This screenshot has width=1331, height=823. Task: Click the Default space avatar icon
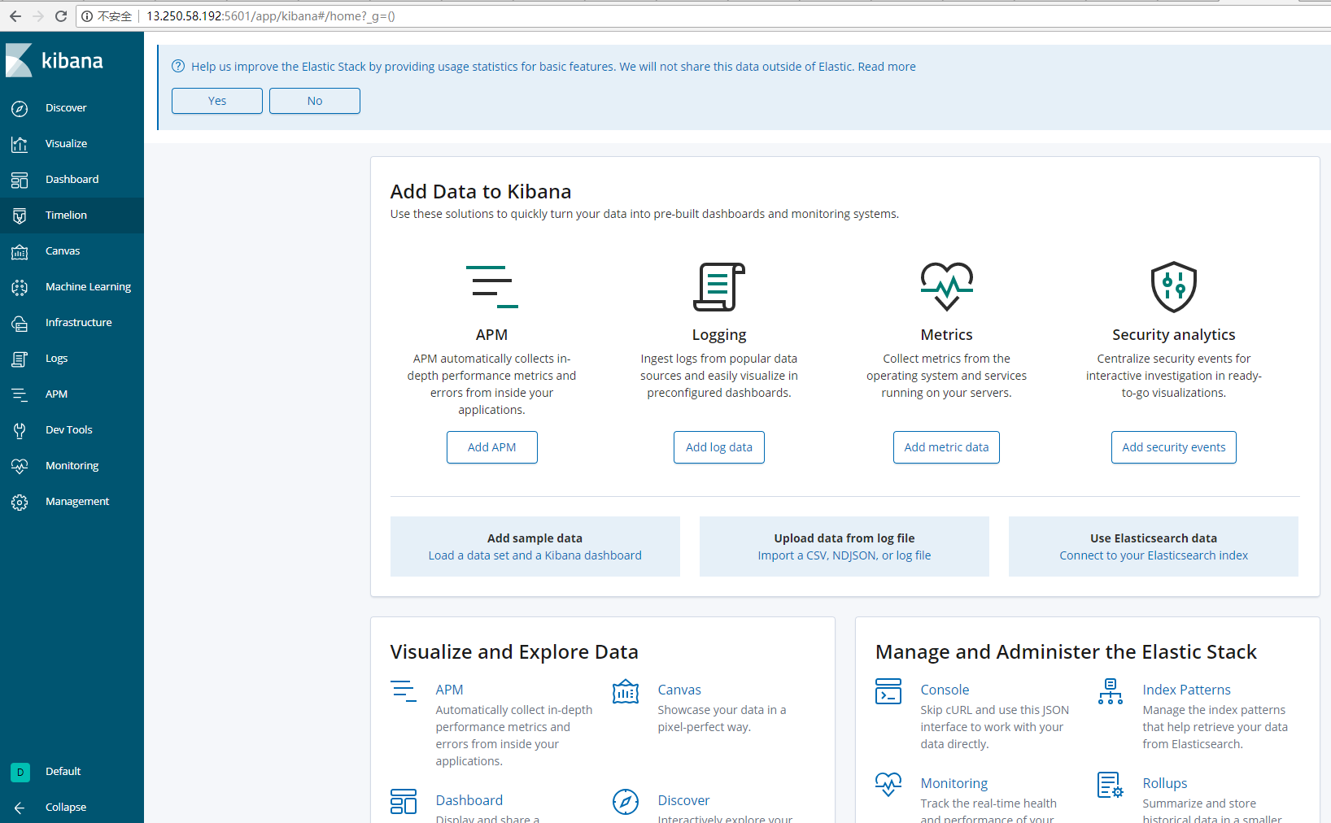[20, 772]
